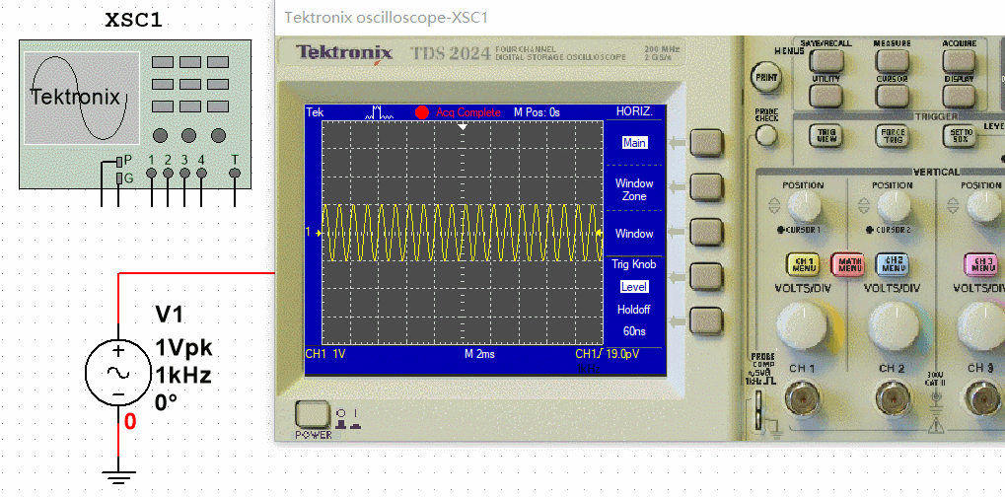
Task: Select Holdoff option in HORIZ menu
Action: [634, 310]
